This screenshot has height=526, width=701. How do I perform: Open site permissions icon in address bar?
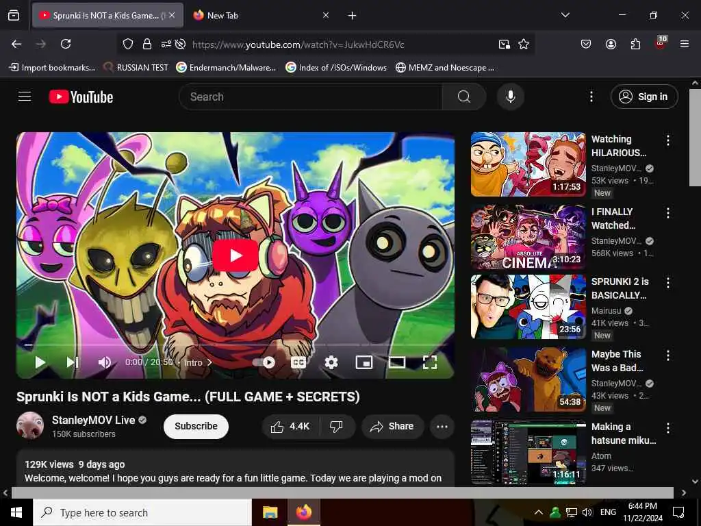[x=166, y=44]
